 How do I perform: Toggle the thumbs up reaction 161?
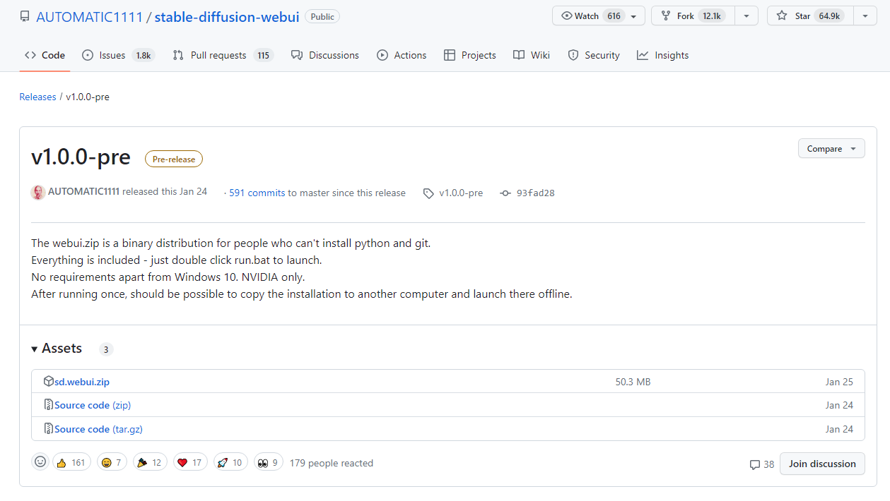point(71,463)
